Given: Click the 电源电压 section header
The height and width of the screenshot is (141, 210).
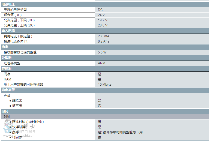Looking at the screenshot, I should (x=8, y=4).
